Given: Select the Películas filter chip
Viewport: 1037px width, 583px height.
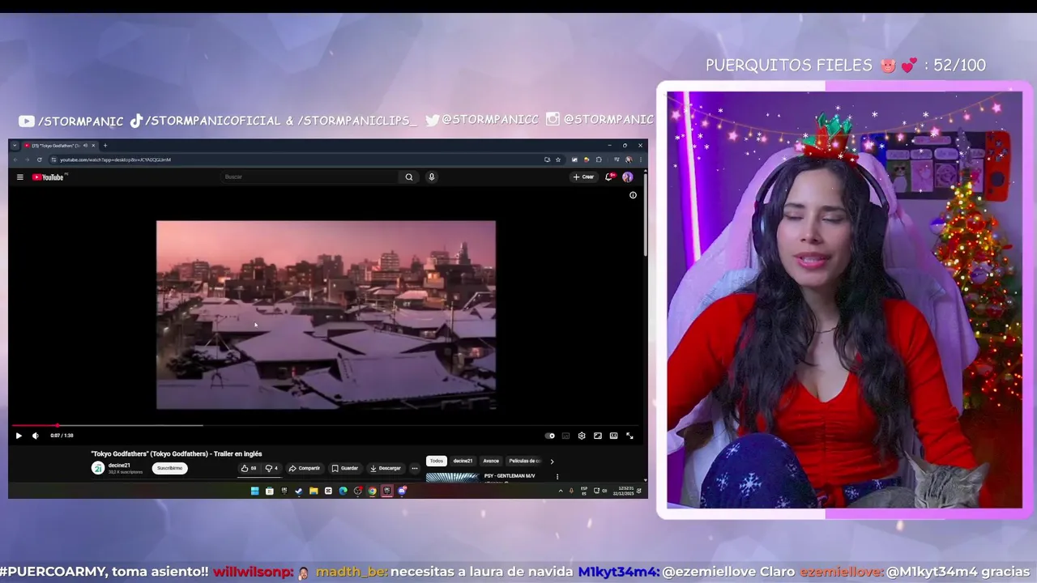Looking at the screenshot, I should tap(524, 461).
